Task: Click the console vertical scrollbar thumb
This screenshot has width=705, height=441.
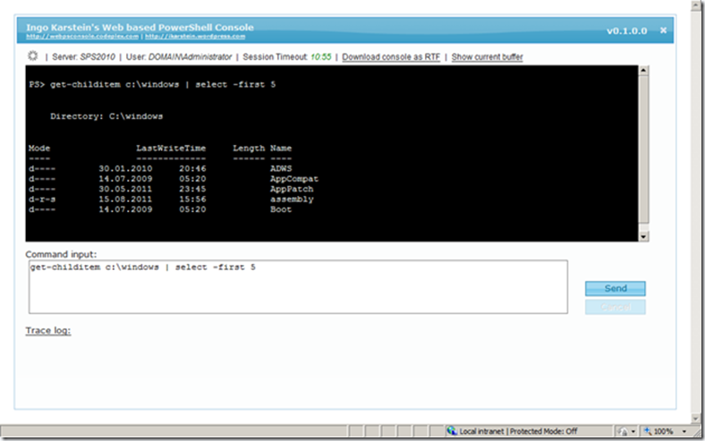Action: coord(643,149)
